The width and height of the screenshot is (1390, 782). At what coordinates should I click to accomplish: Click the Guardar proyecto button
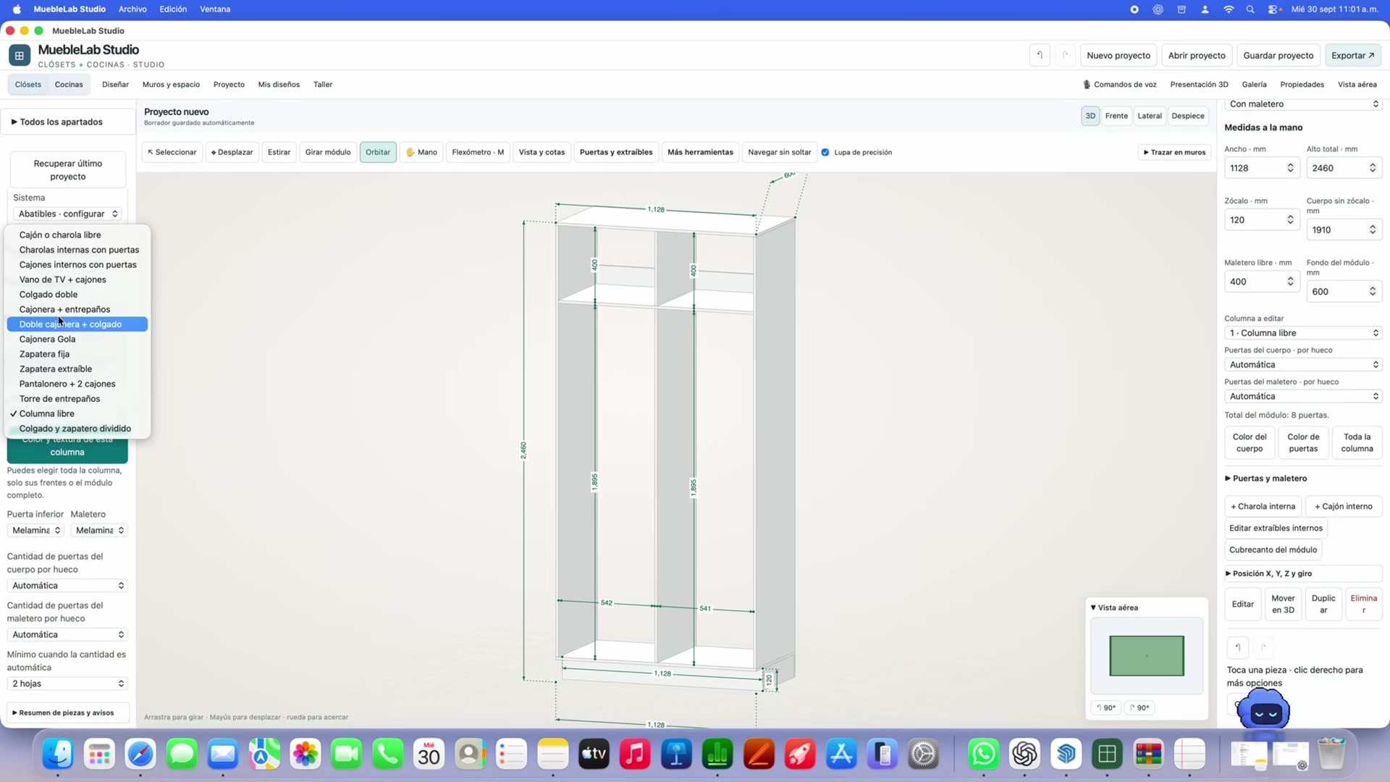[x=1278, y=56]
